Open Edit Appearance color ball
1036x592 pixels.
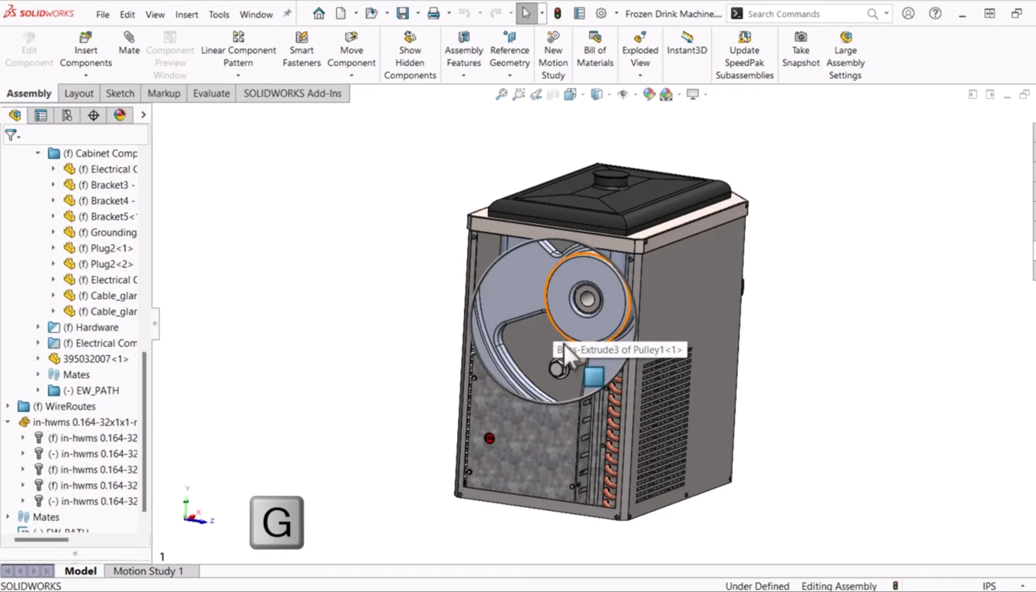click(x=649, y=94)
